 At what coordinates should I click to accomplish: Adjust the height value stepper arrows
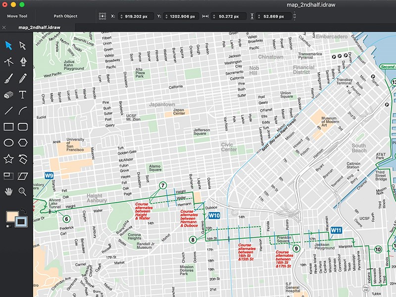click(259, 16)
